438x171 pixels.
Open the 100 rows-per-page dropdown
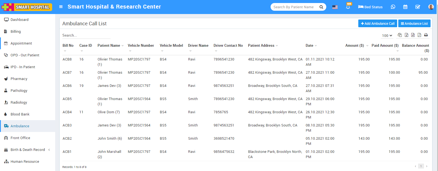coord(387,35)
